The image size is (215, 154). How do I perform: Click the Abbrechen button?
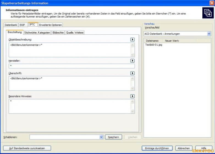pos(184,148)
